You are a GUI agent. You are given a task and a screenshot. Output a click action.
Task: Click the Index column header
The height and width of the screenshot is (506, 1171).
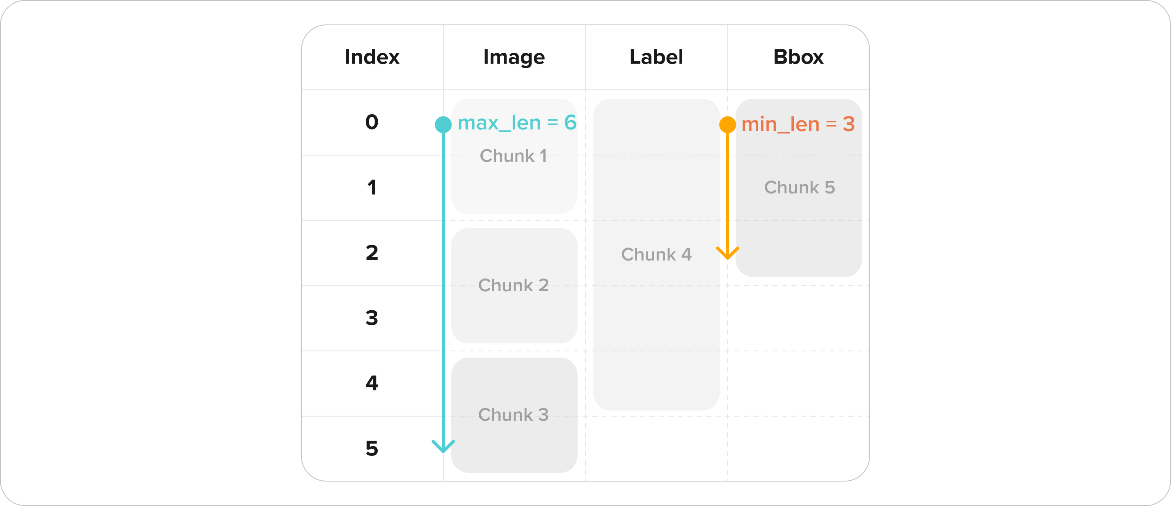[372, 57]
